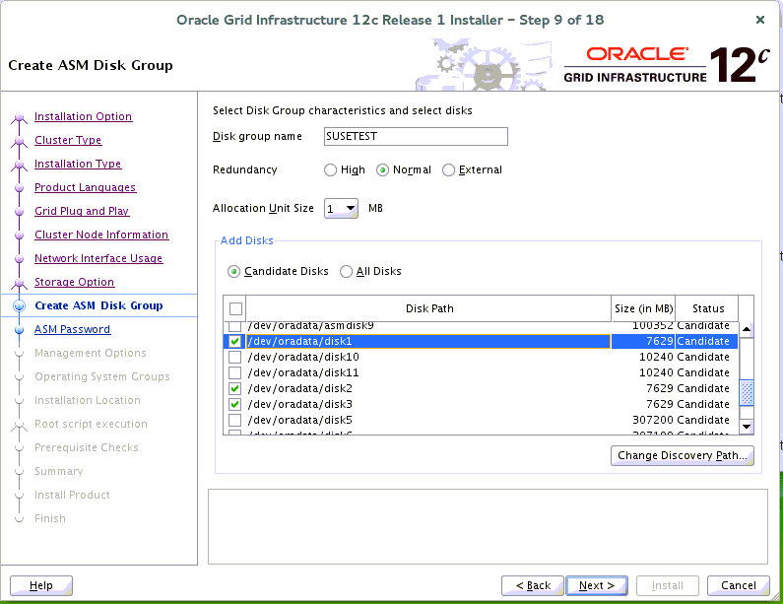
Task: Check the /dev/oradata/disk10 checkbox
Action: coord(234,357)
